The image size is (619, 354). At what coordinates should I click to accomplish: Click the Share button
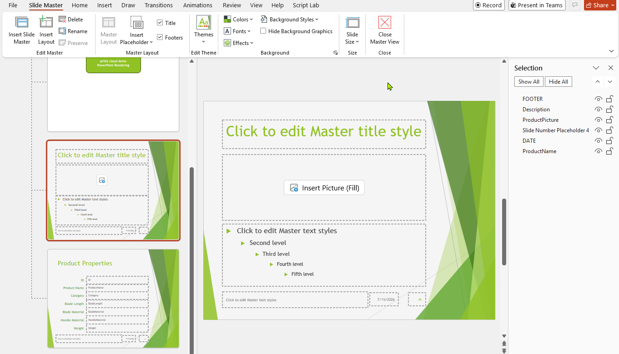pos(600,5)
